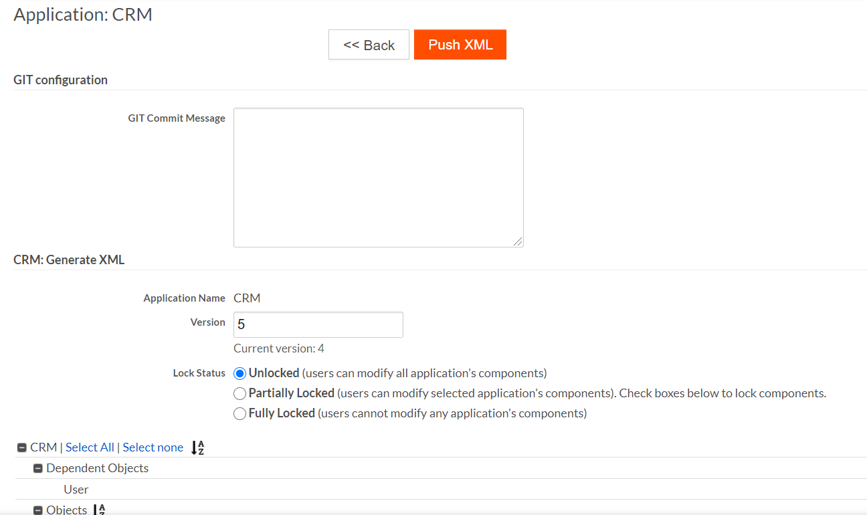Select the Unlocked lock status
Screen dimensions: 867x515
pos(239,373)
